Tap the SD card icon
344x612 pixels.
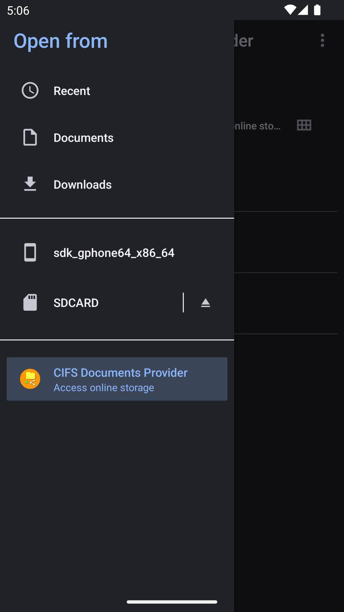30,302
